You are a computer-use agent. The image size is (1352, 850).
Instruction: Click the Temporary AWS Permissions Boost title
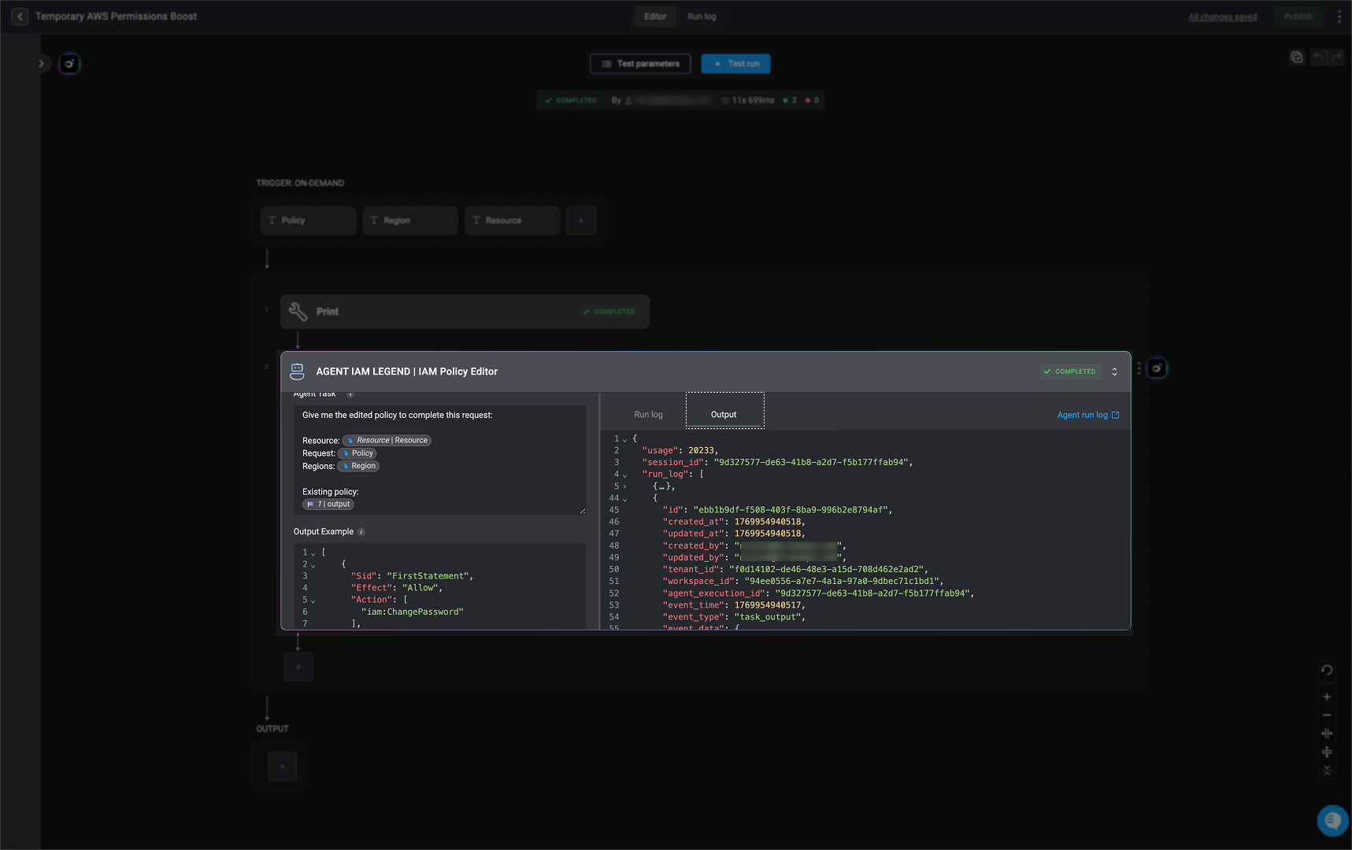coord(116,17)
